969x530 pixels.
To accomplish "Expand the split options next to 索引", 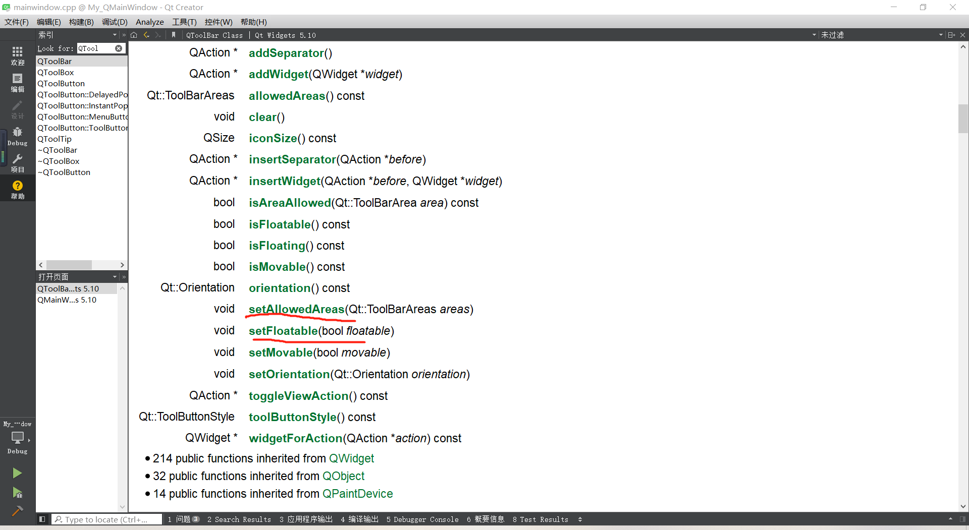I will [124, 35].
